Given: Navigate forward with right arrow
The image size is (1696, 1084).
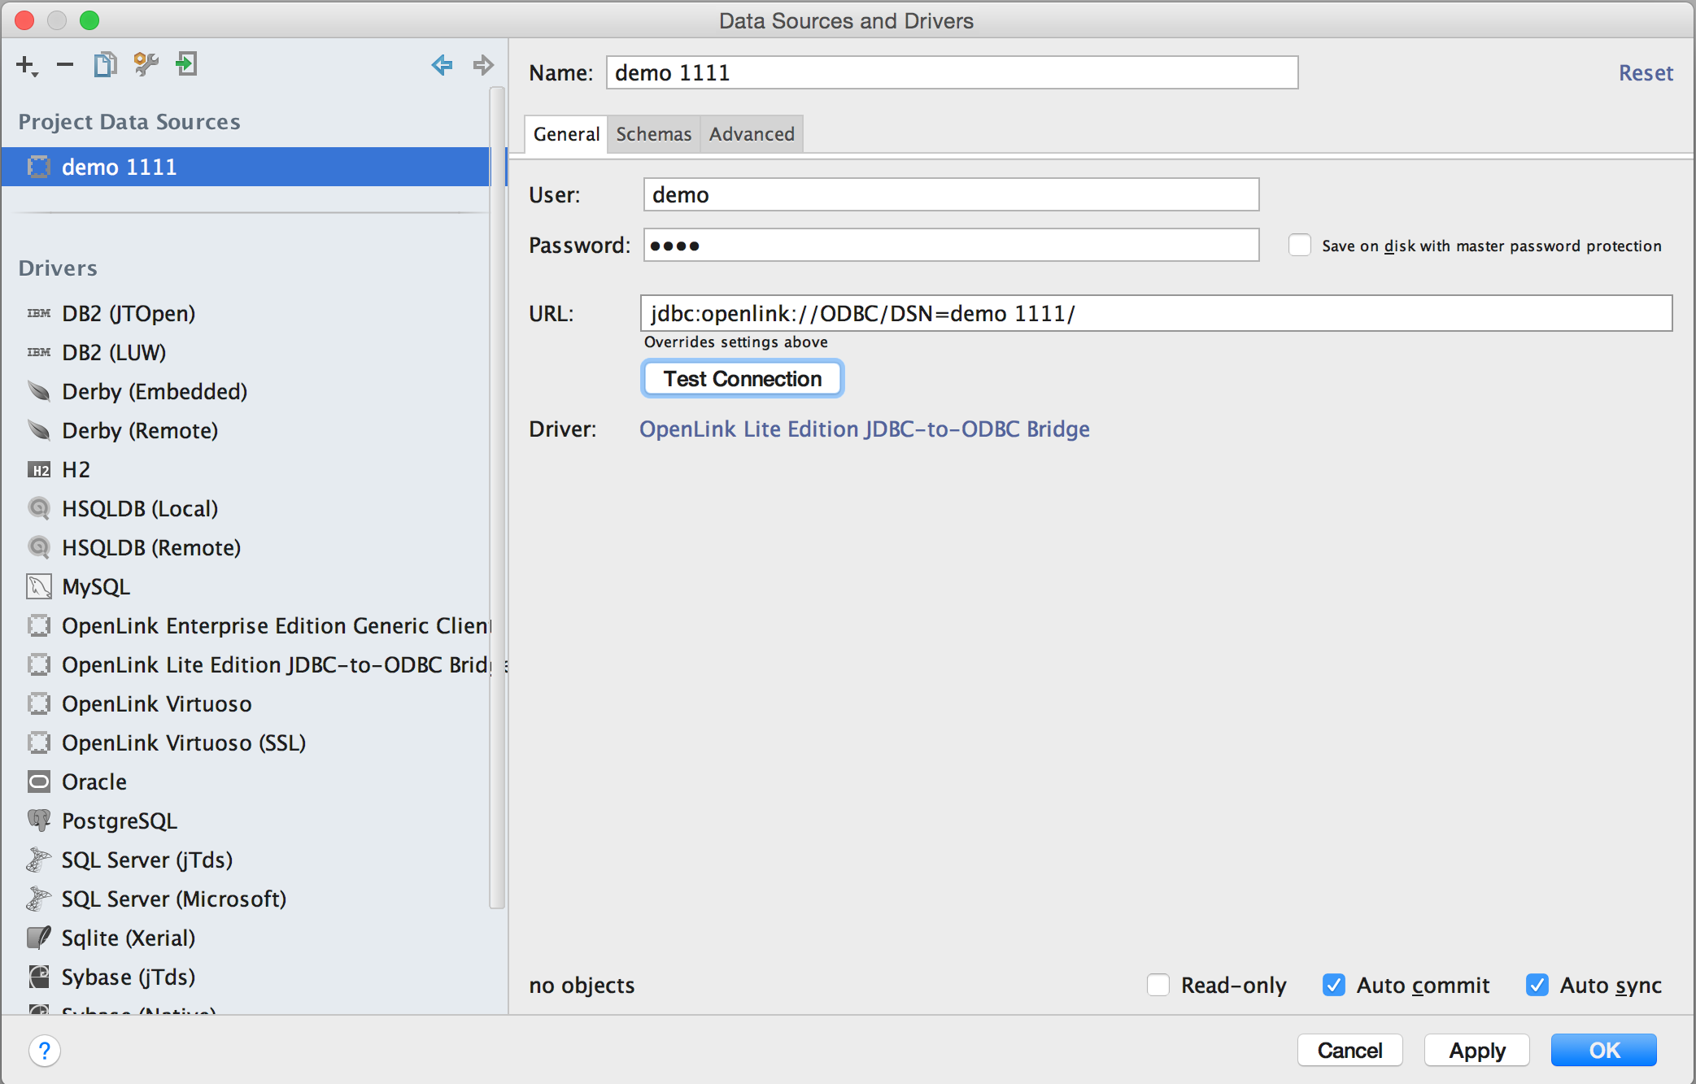Looking at the screenshot, I should [x=483, y=64].
